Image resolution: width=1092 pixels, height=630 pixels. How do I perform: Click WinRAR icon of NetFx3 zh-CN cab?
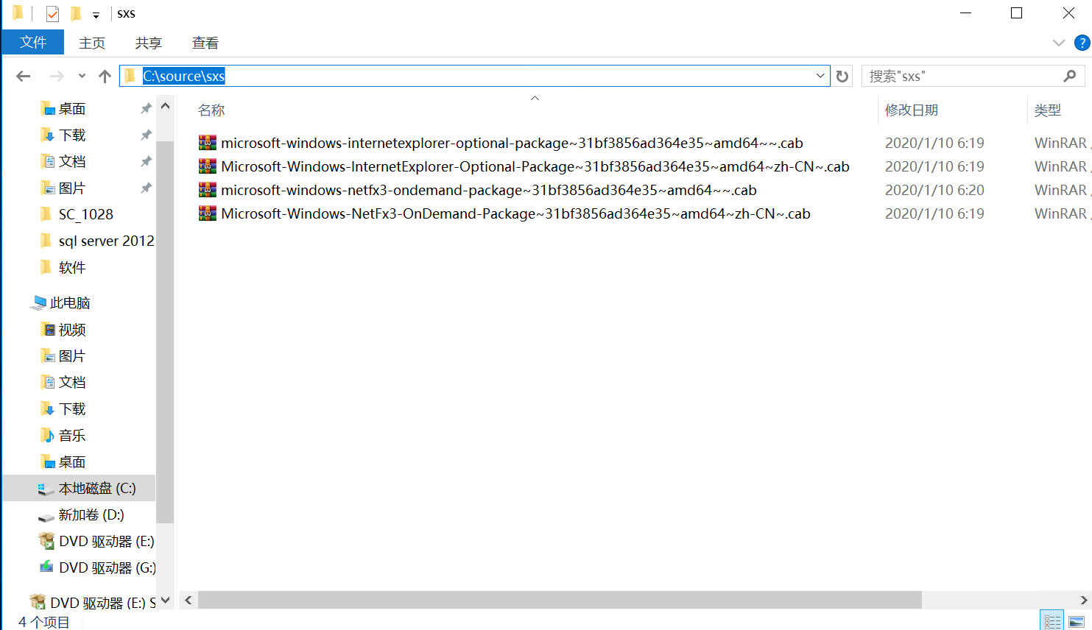coord(208,213)
